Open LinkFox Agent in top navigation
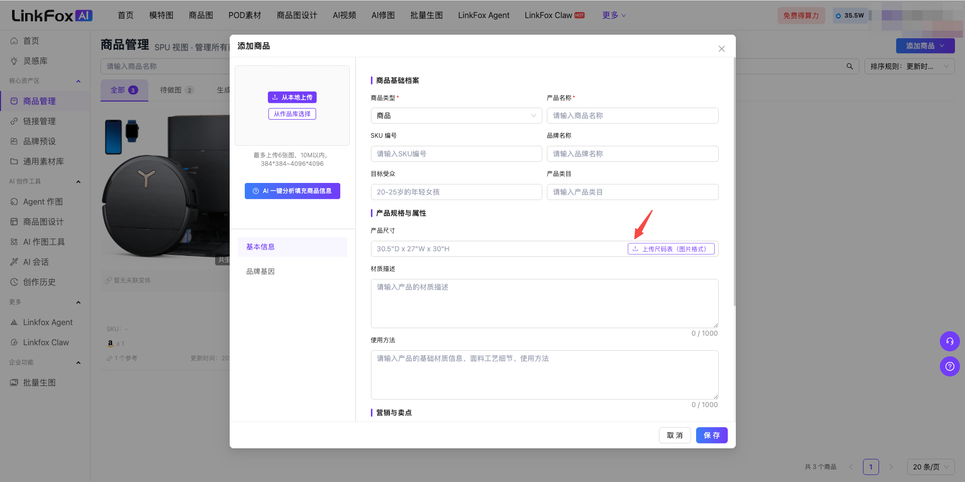 point(484,16)
